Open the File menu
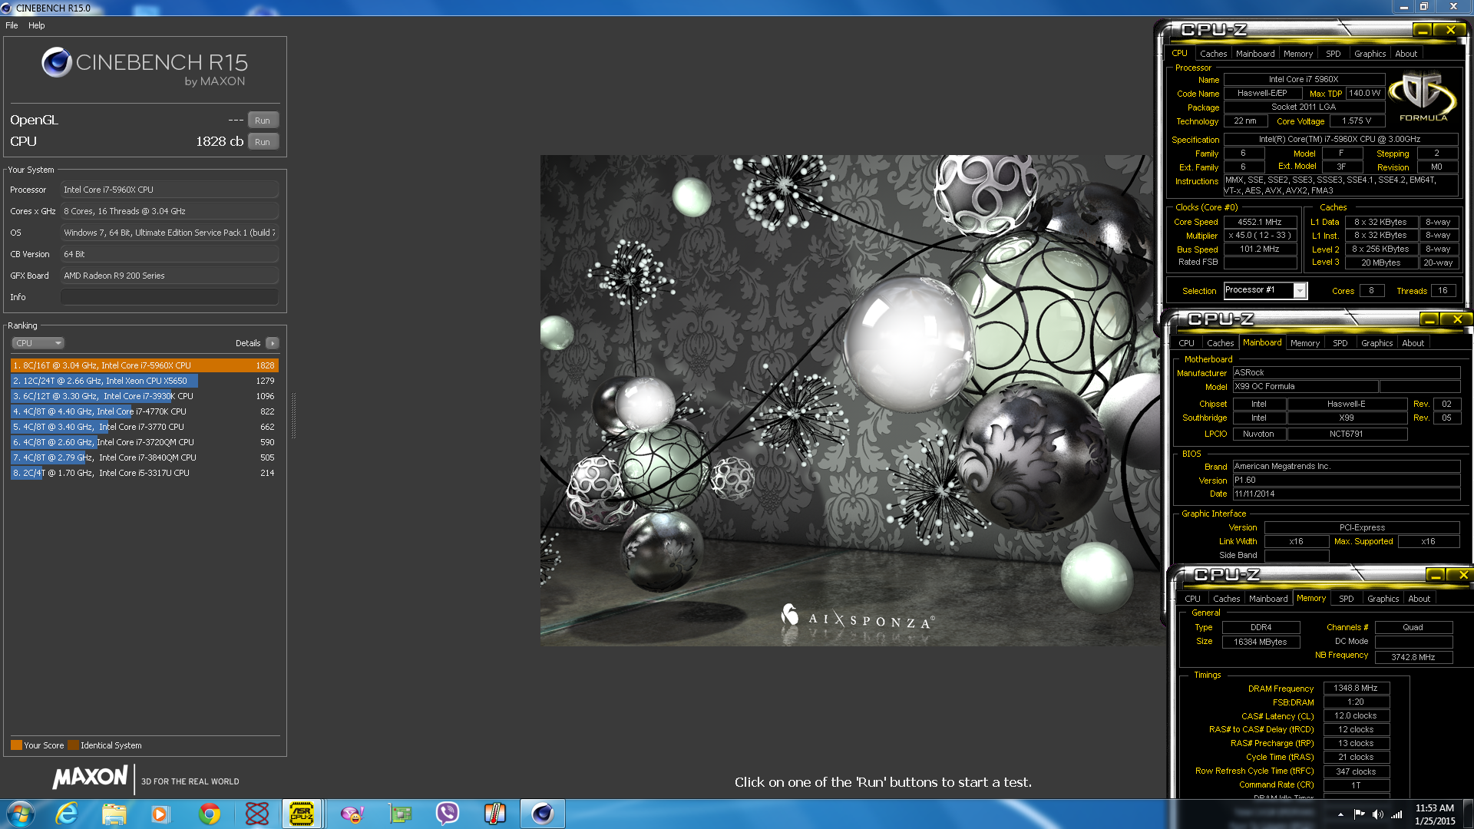This screenshot has height=829, width=1474. click(12, 25)
